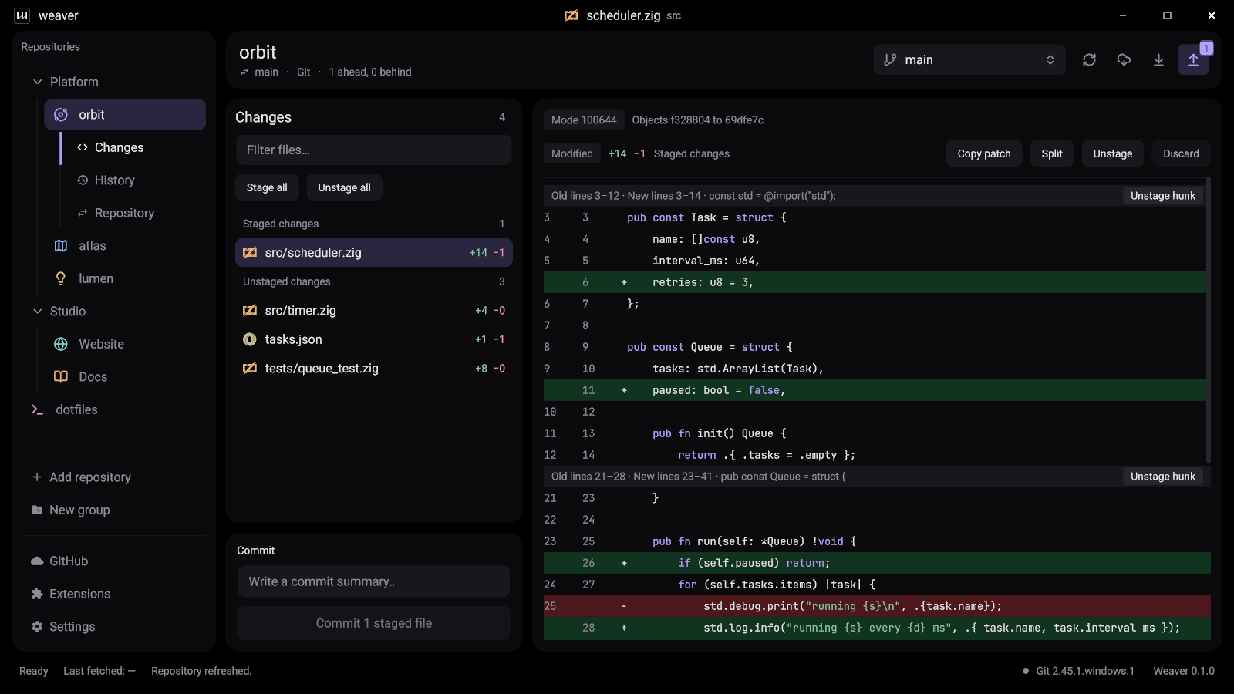Viewport: 1234px width, 694px height.
Task: Open the main branch selector dropdown
Action: coord(969,59)
